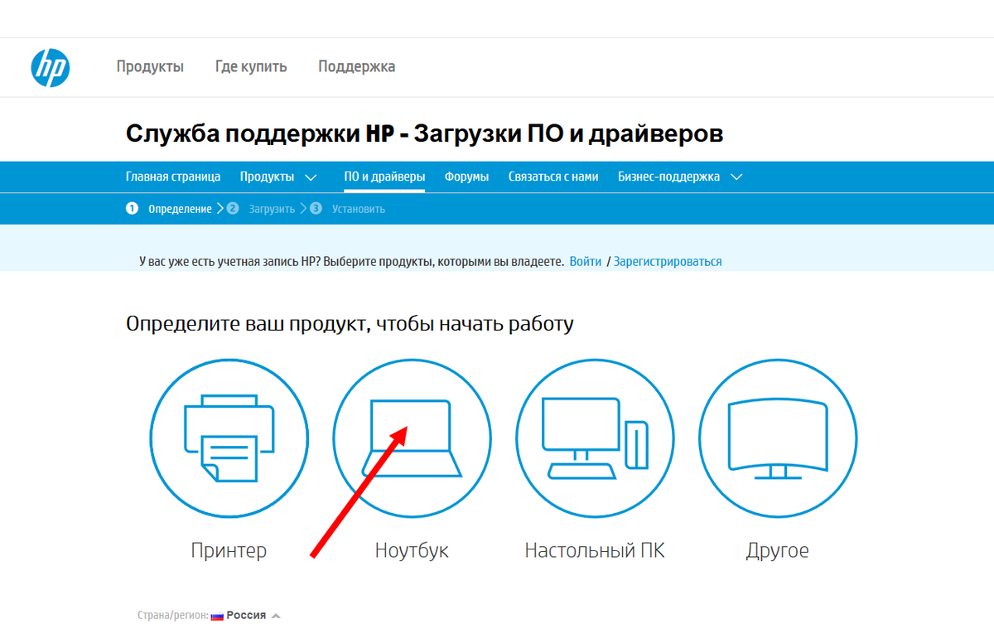Open the Где купить top menu

pos(251,67)
